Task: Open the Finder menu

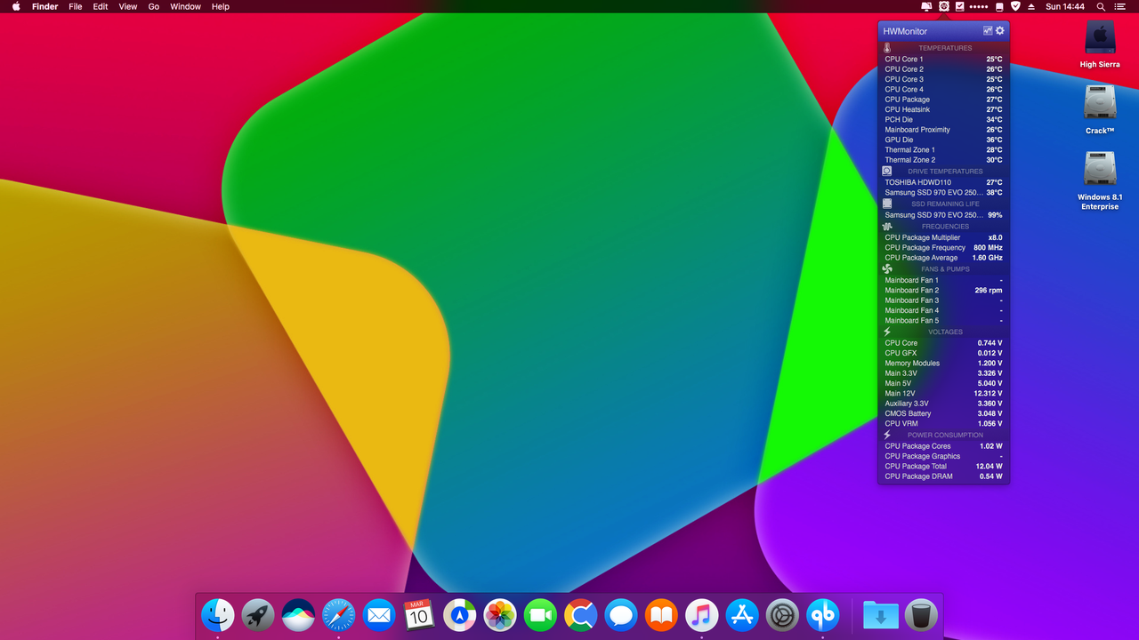Action: click(x=45, y=6)
